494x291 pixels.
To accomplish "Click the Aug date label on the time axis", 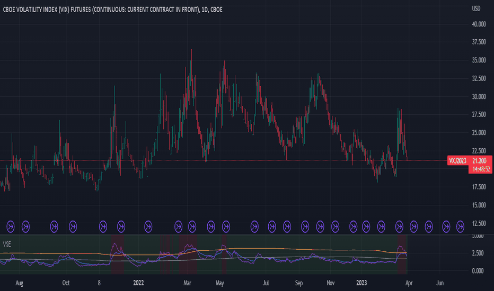I will 19,283.
